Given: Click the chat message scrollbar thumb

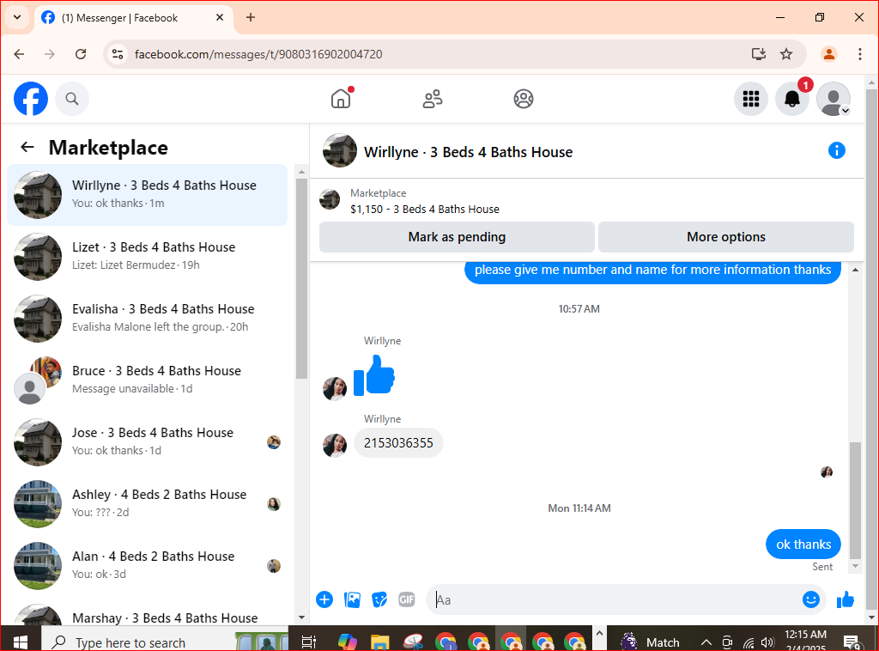Looking at the screenshot, I should 855,500.
